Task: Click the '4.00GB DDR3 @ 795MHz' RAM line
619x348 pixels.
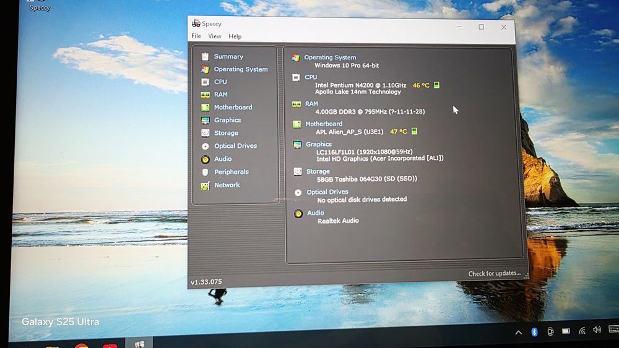Action: point(370,111)
